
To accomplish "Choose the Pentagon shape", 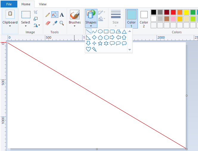I will (x=100, y=37).
